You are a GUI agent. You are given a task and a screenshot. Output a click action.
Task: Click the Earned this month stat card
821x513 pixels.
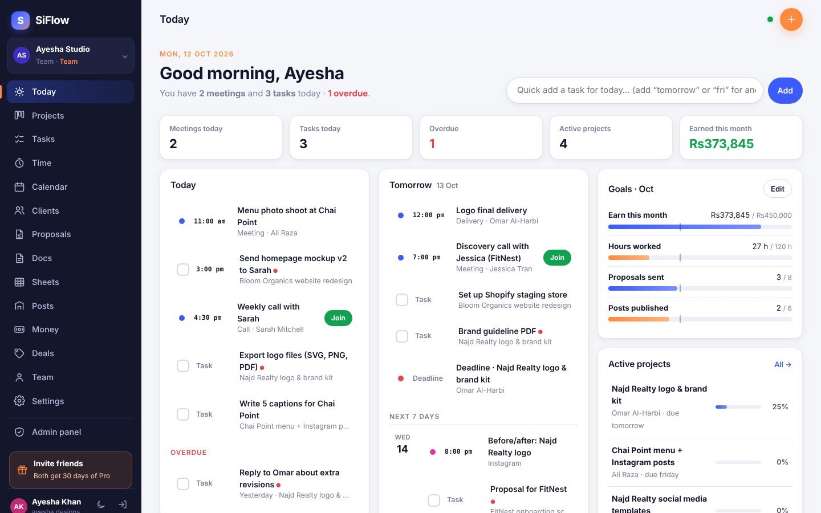tap(741, 137)
